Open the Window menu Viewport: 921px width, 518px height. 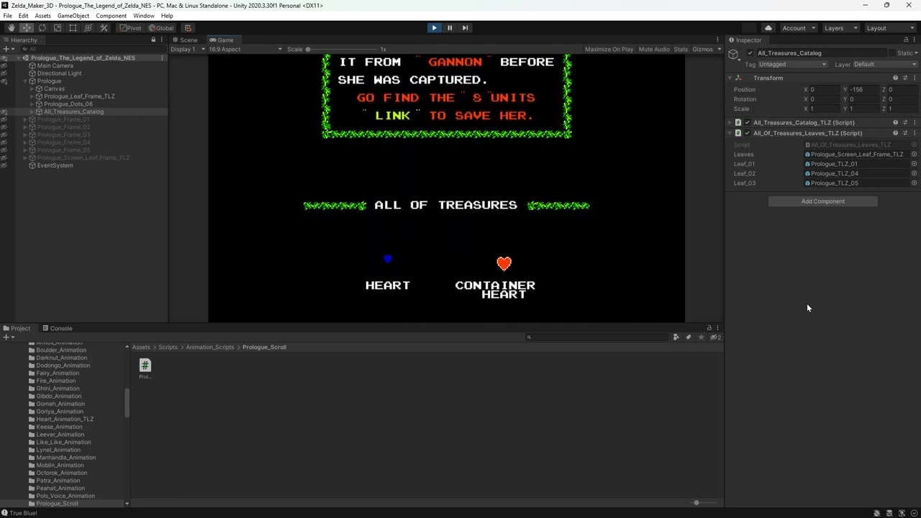coord(144,16)
